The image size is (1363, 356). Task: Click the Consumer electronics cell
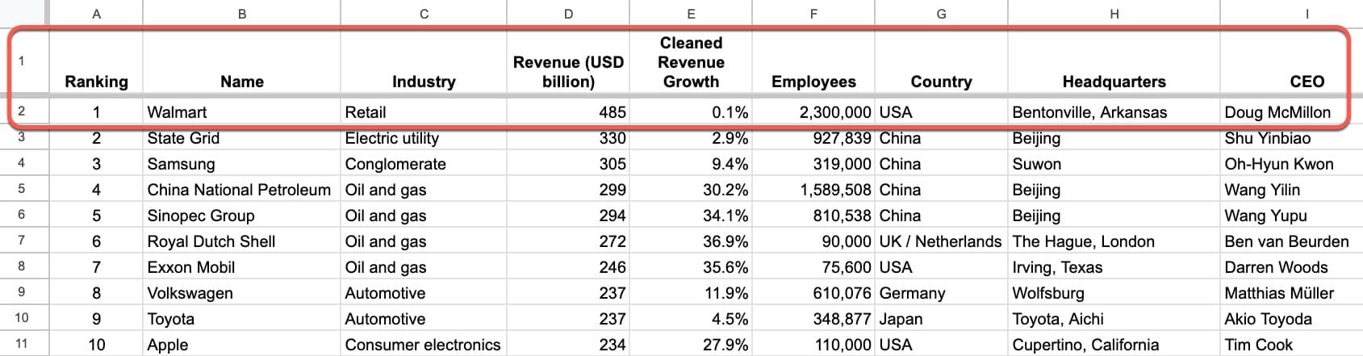(422, 345)
